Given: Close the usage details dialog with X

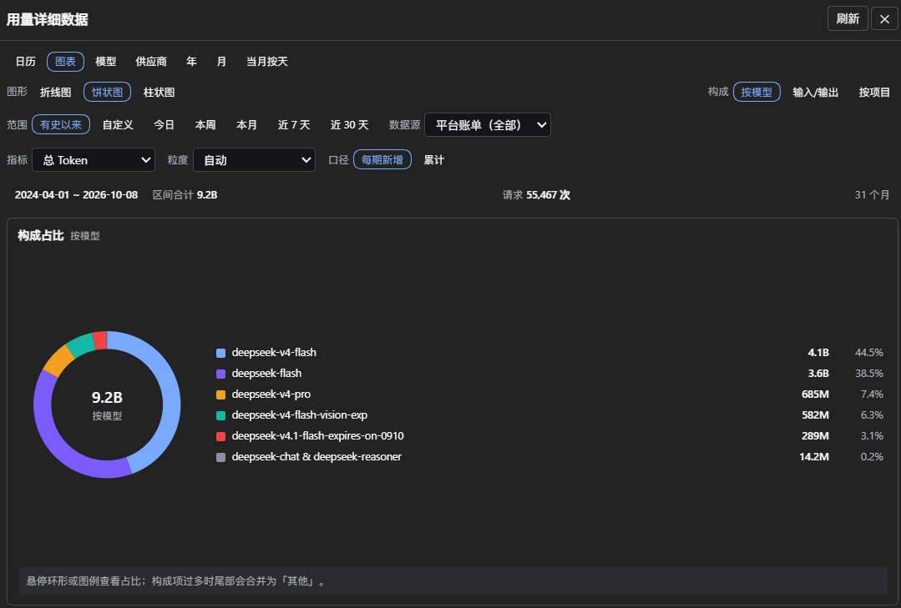Looking at the screenshot, I should (x=884, y=19).
